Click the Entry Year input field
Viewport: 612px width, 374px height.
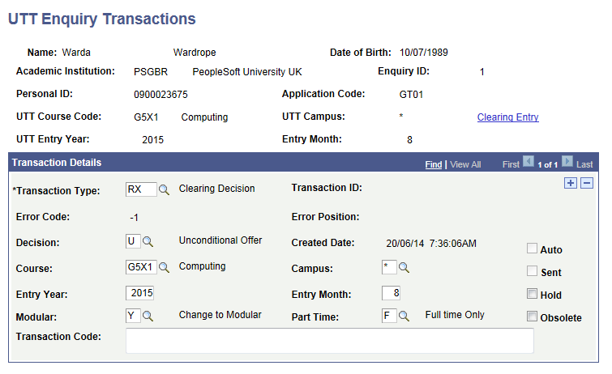click(140, 292)
